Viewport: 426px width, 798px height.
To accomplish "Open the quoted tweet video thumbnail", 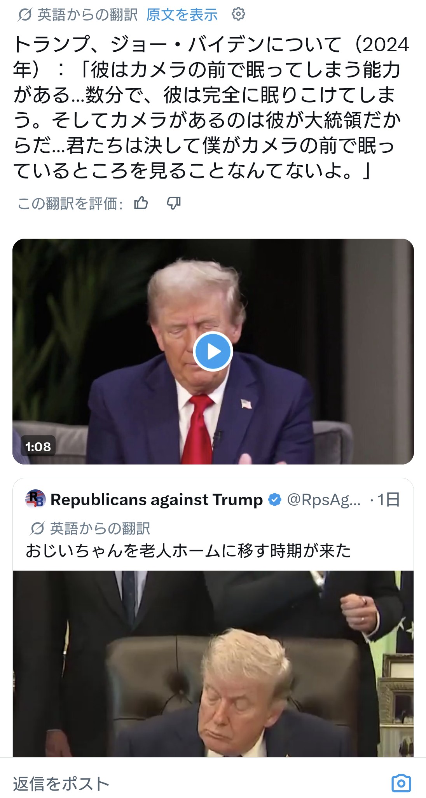I will tap(213, 664).
